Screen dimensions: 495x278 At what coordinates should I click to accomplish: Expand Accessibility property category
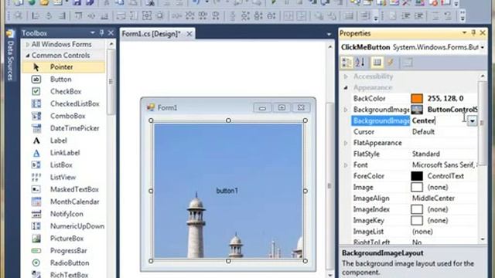point(346,76)
